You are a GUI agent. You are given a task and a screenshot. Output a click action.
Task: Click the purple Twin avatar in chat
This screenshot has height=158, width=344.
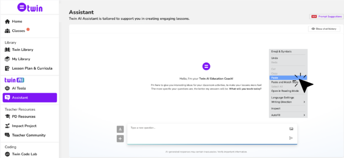click(x=206, y=66)
